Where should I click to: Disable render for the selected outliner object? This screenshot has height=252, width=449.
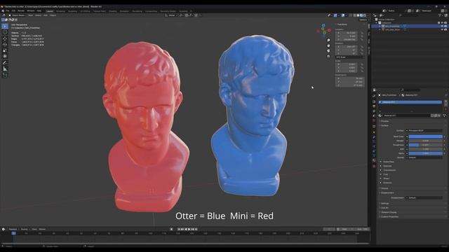(445, 26)
